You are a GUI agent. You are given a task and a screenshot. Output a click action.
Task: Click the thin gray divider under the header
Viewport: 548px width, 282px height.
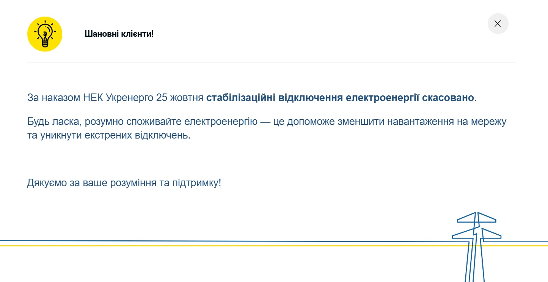271,63
